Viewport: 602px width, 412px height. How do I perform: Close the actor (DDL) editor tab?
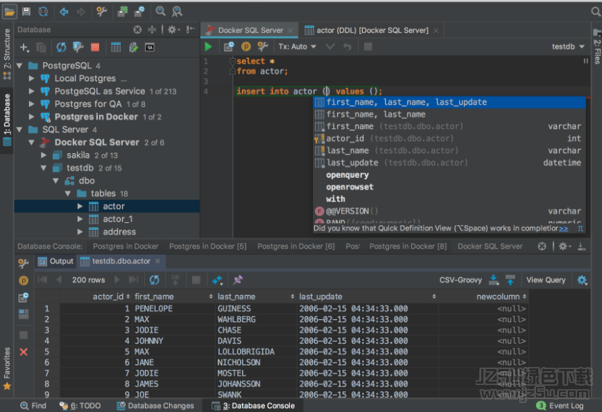(x=436, y=30)
